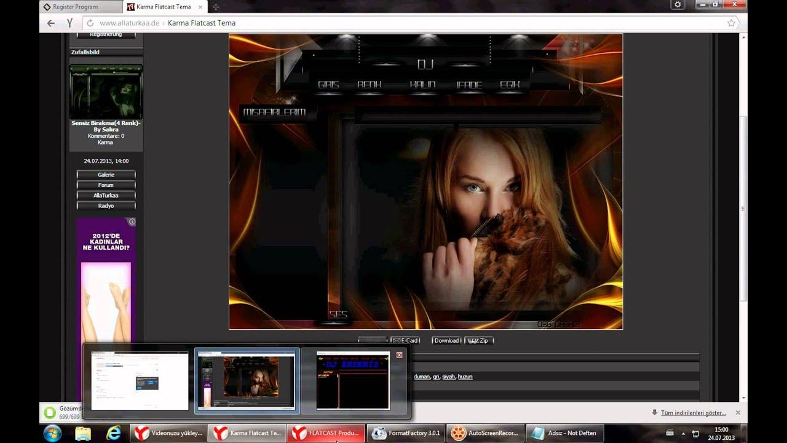The width and height of the screenshot is (787, 443).
Task: Click the Zip download button
Action: click(478, 340)
